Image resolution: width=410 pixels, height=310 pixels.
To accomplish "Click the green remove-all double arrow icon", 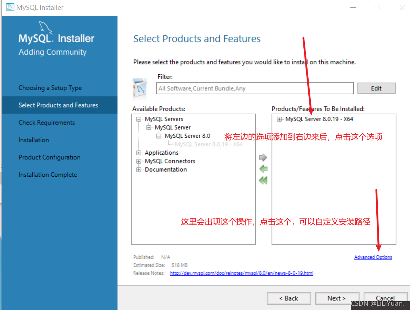I will tap(263, 180).
